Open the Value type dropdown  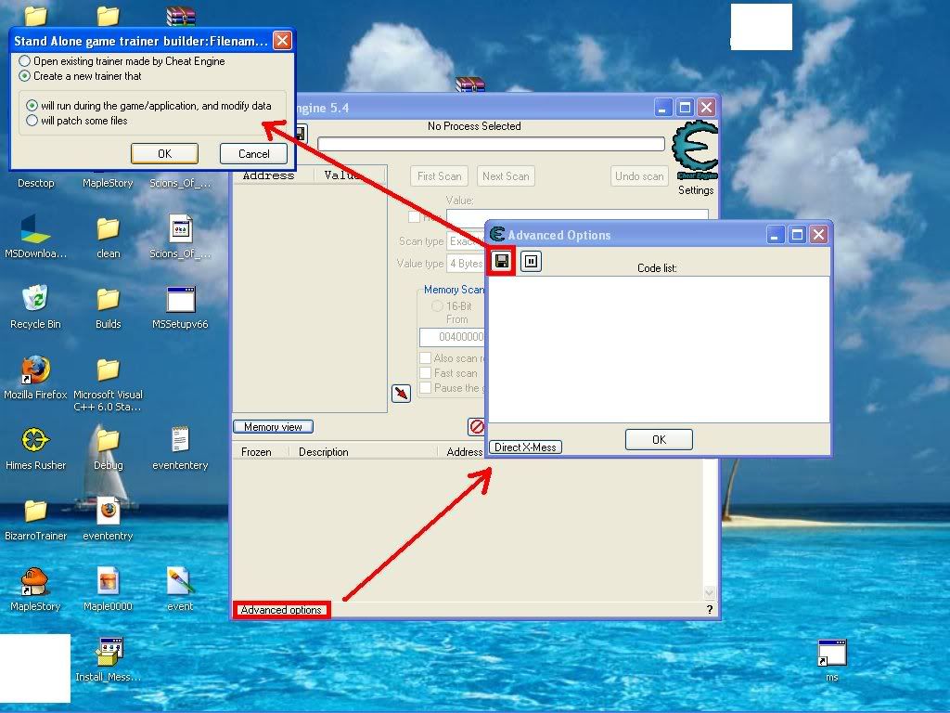[464, 264]
